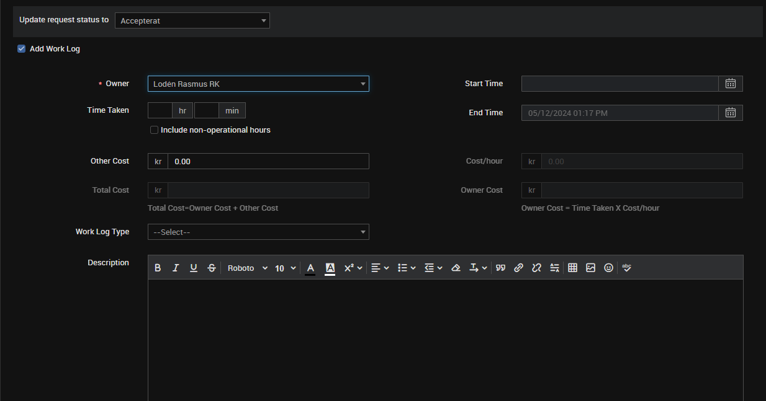
Task: Click the clear formatting eraser icon
Action: 456,268
